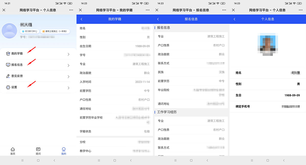The width and height of the screenshot is (306, 165).
Task: Click the back arrow on 报名信息 page
Action: [158, 19]
